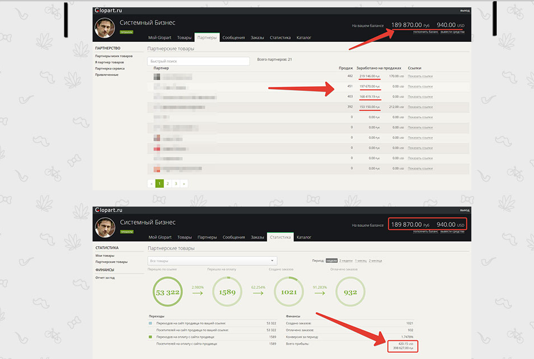Click the 53 322 link-visits circle
This screenshot has height=359, width=534.
(x=167, y=292)
